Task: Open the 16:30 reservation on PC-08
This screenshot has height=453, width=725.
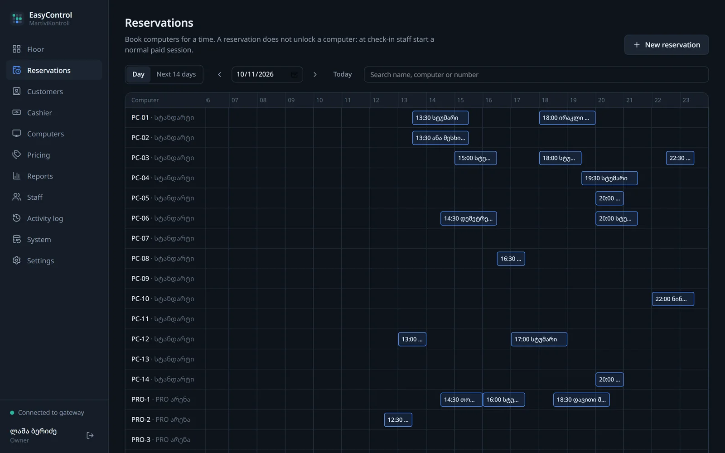Action: pos(511,259)
